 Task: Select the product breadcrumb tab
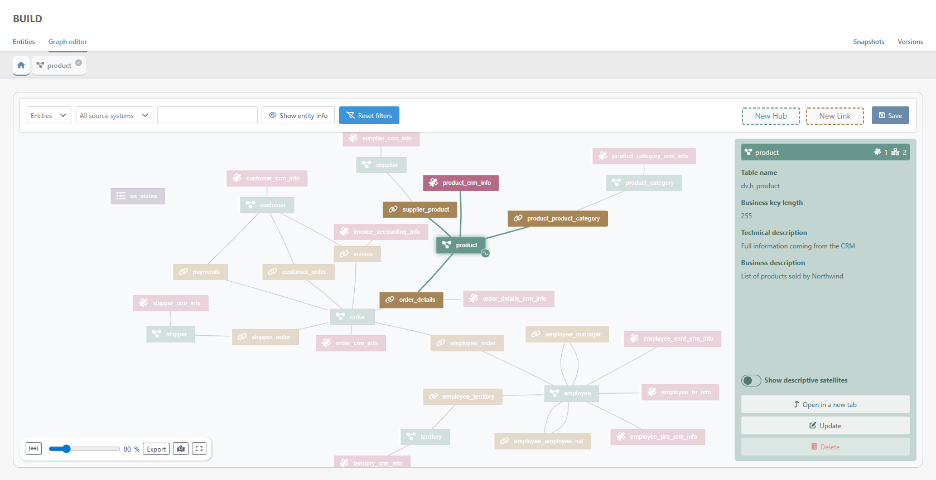59,65
